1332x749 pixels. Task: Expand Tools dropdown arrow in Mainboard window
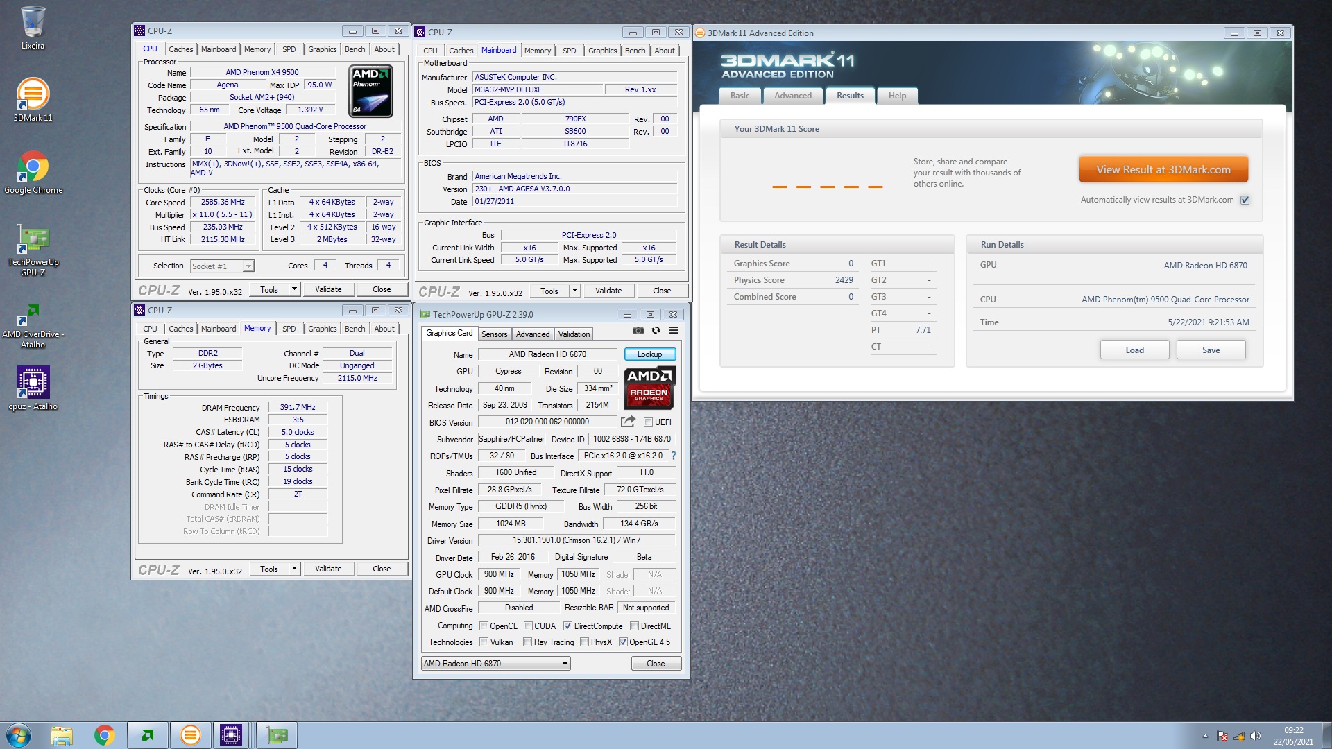click(x=574, y=291)
